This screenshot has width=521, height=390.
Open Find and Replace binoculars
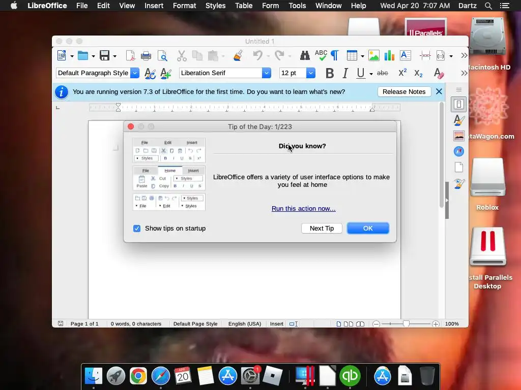pos(305,55)
